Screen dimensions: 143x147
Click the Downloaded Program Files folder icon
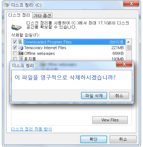(20, 42)
